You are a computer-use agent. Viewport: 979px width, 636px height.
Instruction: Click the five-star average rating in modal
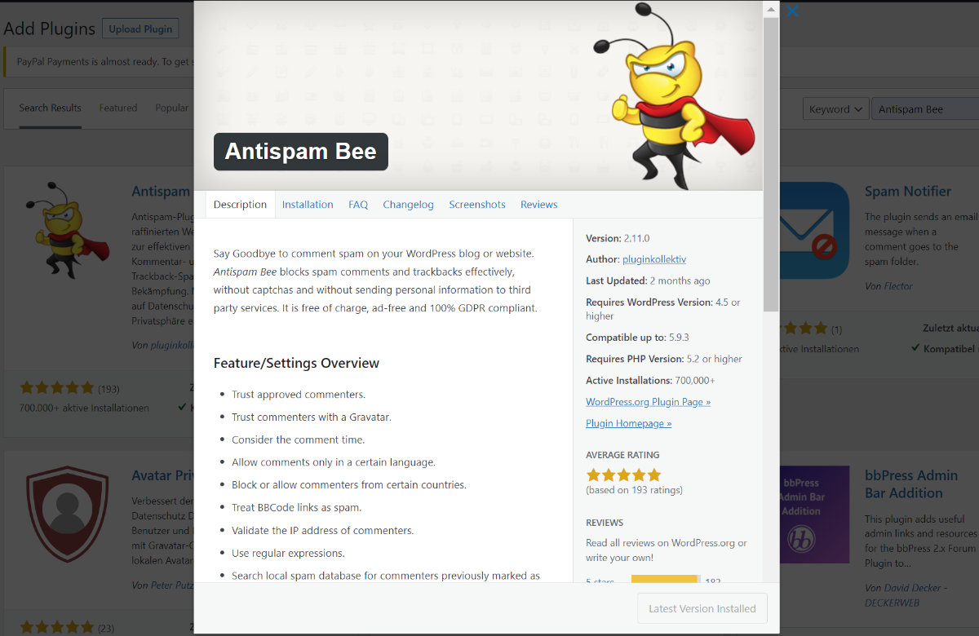tap(623, 475)
